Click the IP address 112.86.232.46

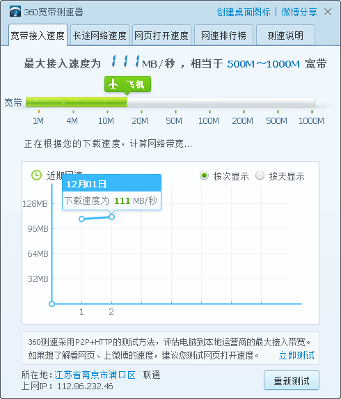tap(85, 386)
